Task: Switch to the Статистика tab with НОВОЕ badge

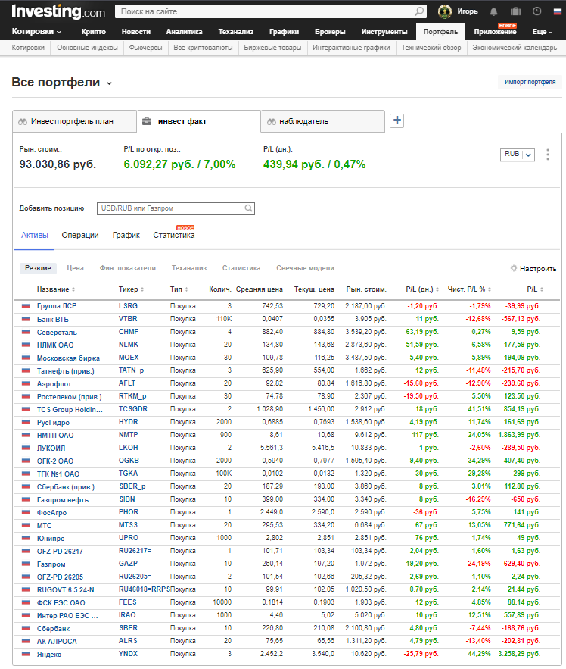Action: point(174,235)
